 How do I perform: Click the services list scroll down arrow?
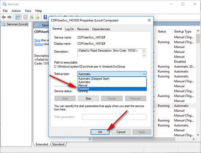pyautogui.click(x=198, y=135)
